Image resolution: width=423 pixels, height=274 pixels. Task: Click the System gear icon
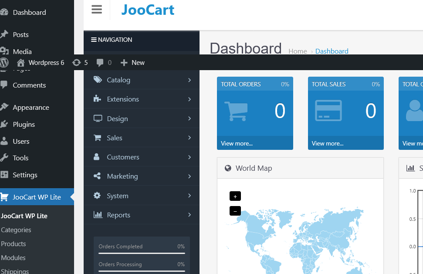(x=97, y=195)
